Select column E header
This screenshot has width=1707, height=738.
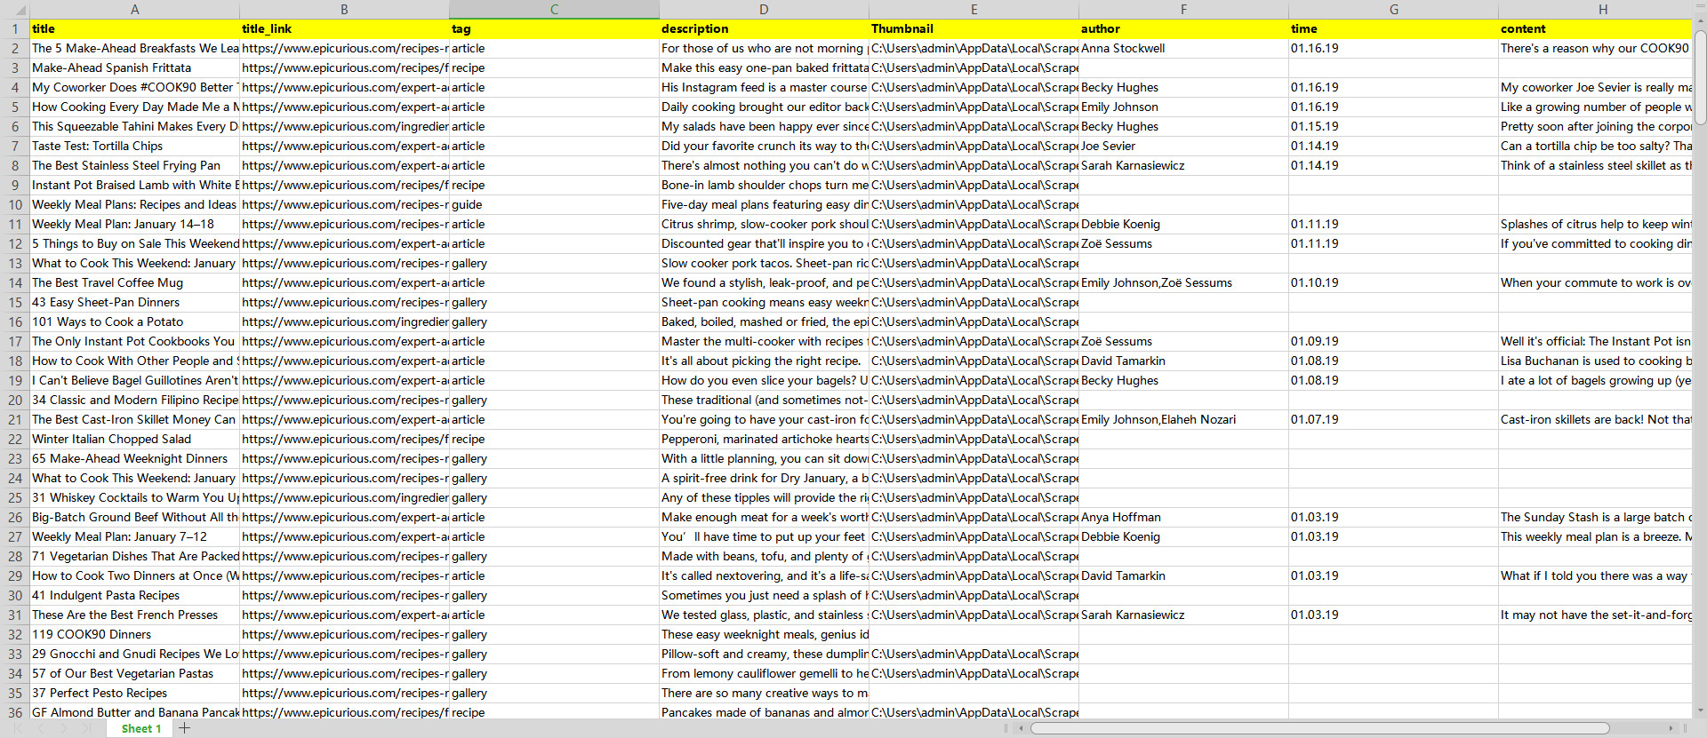(974, 10)
